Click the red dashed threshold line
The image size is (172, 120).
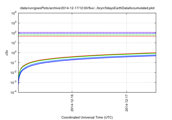[x=87, y=36]
